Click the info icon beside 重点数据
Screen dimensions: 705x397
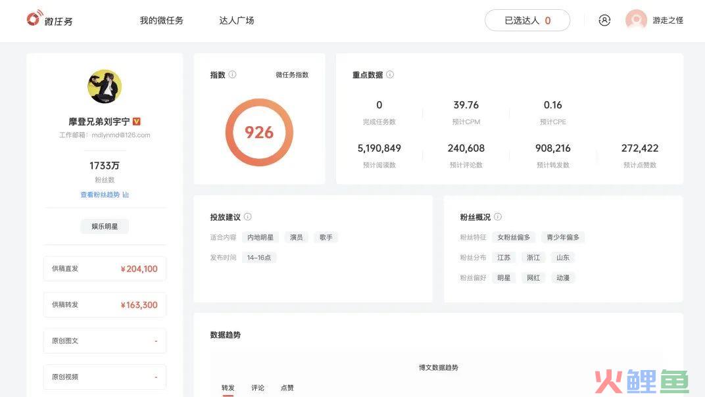[390, 75]
